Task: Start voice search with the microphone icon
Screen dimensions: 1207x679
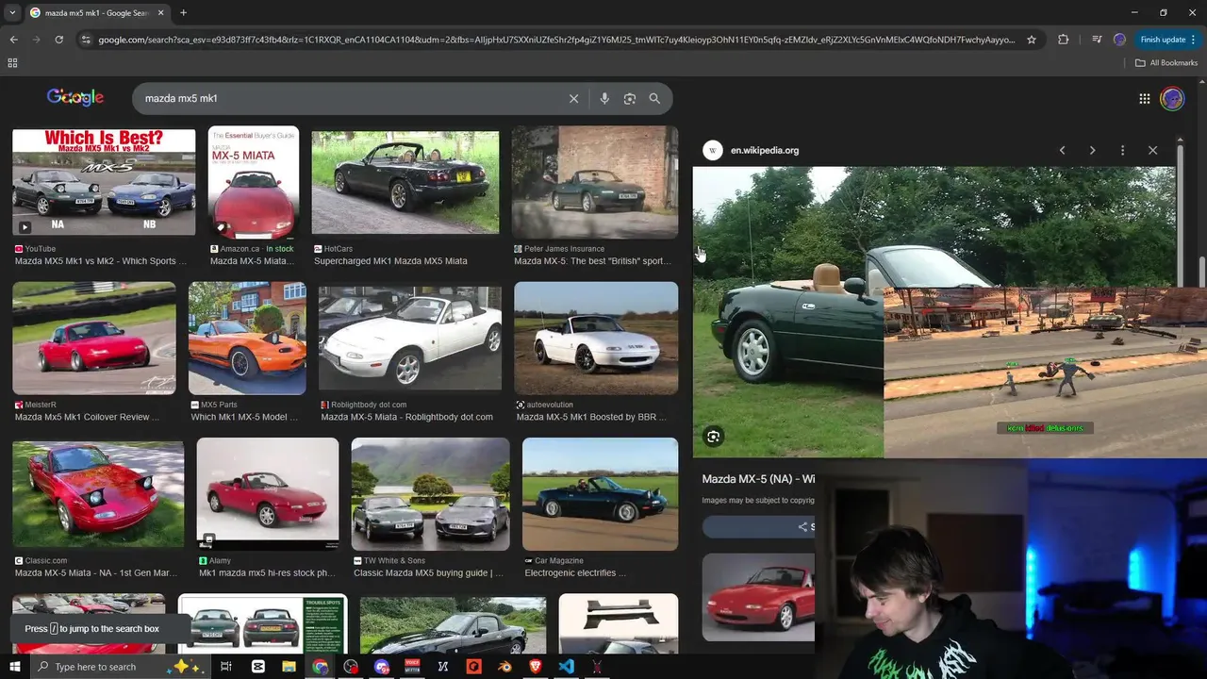Action: [604, 98]
